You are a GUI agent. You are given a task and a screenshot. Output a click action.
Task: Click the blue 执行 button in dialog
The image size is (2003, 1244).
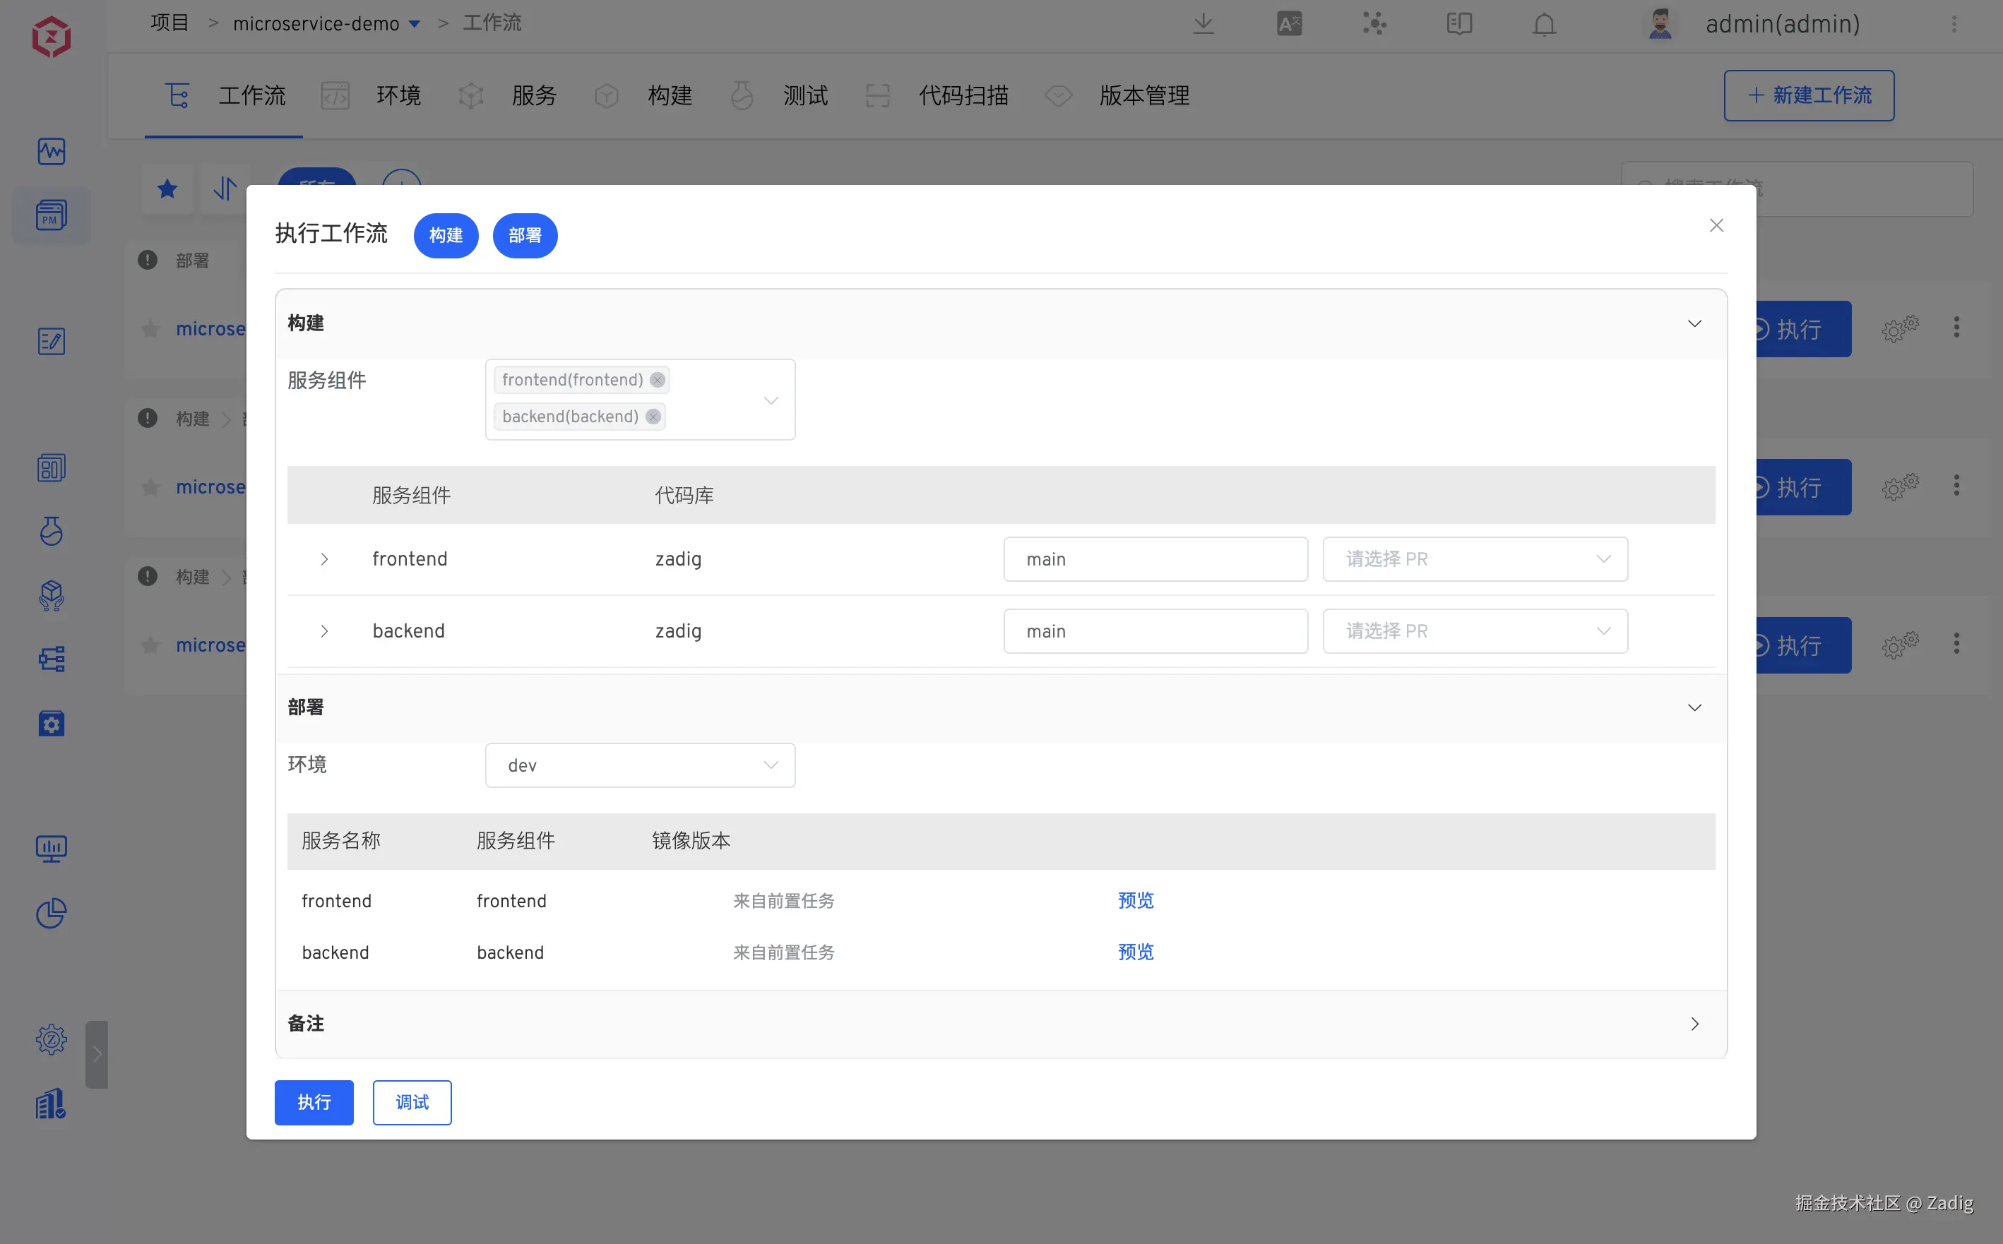tap(314, 1101)
